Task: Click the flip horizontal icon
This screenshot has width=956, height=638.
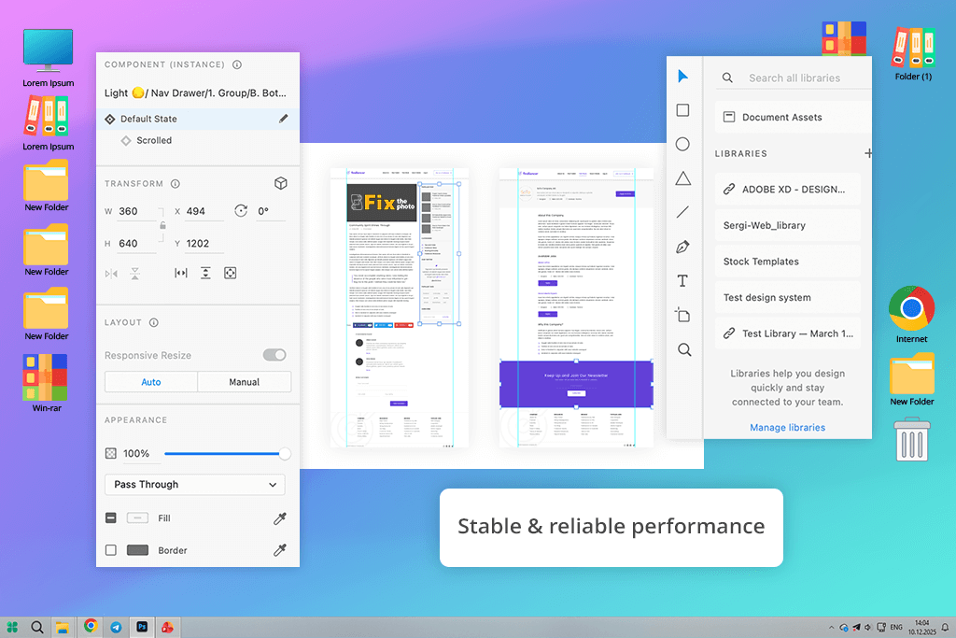Action: click(x=111, y=274)
